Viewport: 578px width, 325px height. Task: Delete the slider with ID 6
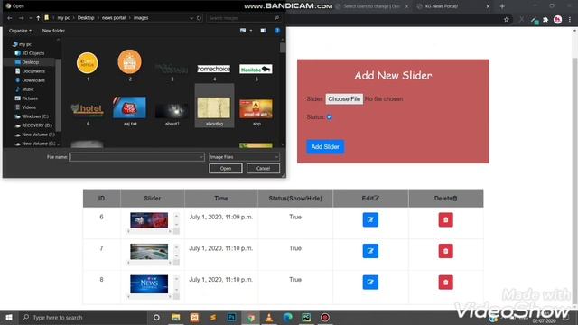coord(445,219)
